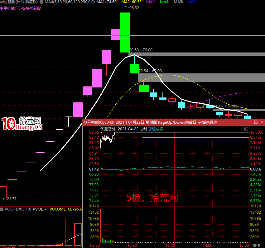This screenshot has height=248, width=265.
Task: Click the 98.52 high price marker
Action: [134, 8]
